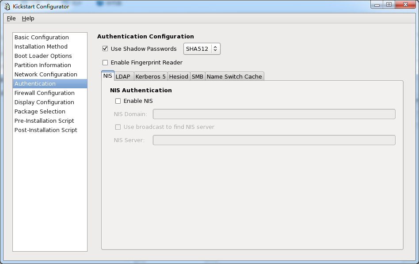Switch to the LDAP tab
The image size is (419, 264).
[124, 77]
